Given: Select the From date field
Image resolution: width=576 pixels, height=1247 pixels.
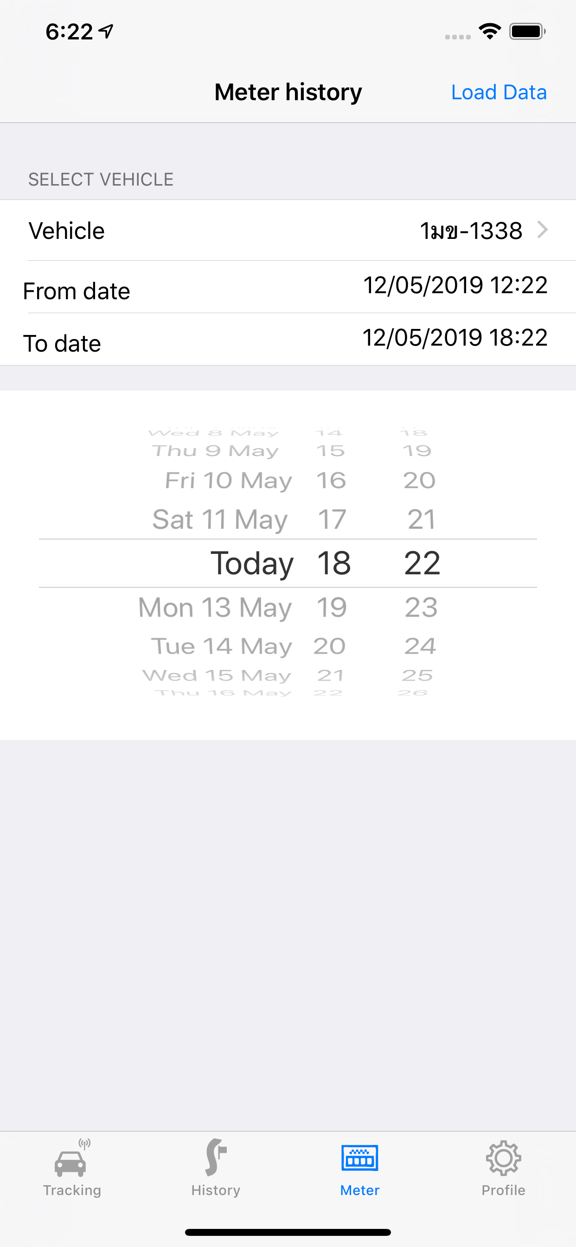Looking at the screenshot, I should pos(288,287).
